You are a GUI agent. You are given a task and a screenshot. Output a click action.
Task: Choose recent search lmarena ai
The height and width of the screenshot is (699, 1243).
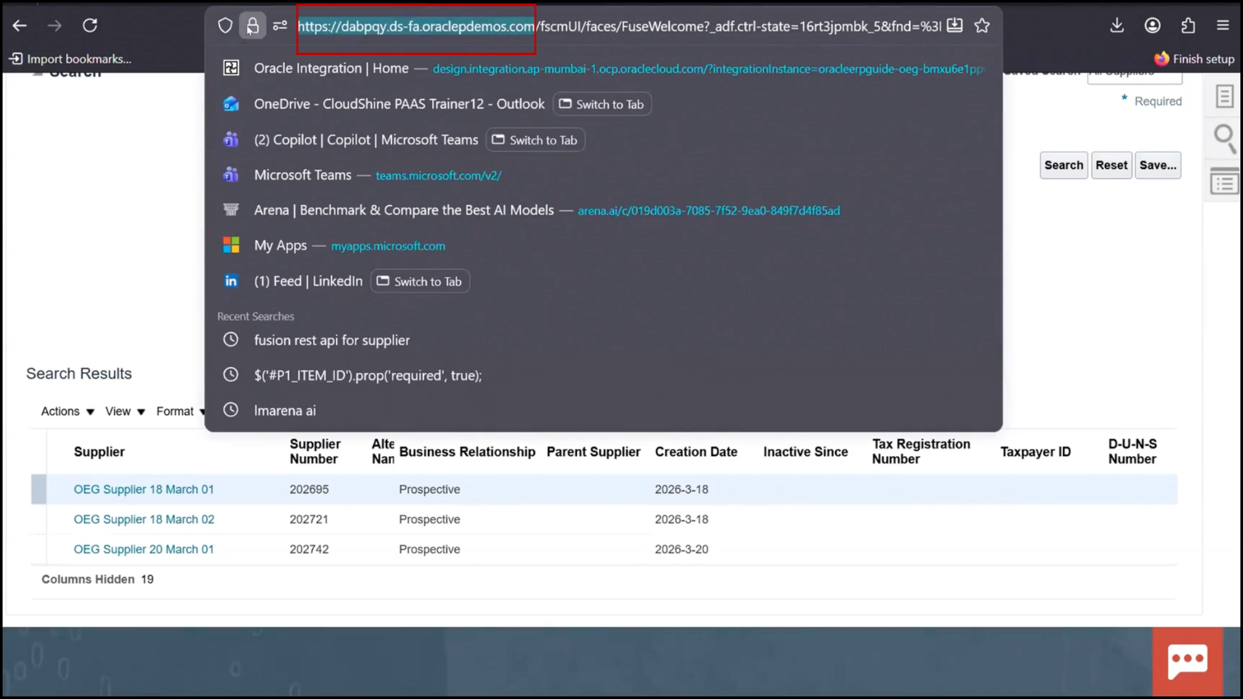pos(603,411)
